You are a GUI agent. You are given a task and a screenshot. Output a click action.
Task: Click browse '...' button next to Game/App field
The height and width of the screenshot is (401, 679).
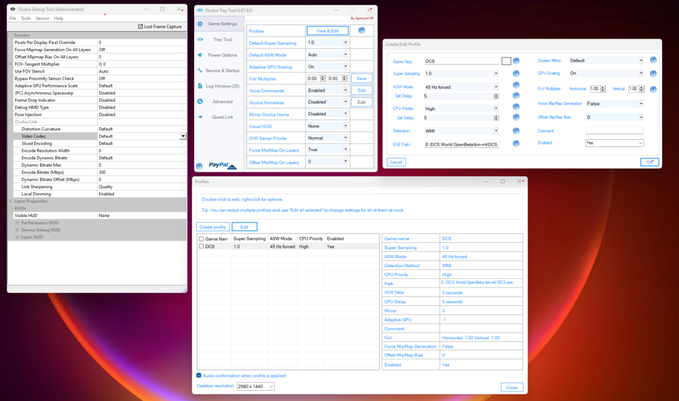click(x=507, y=61)
